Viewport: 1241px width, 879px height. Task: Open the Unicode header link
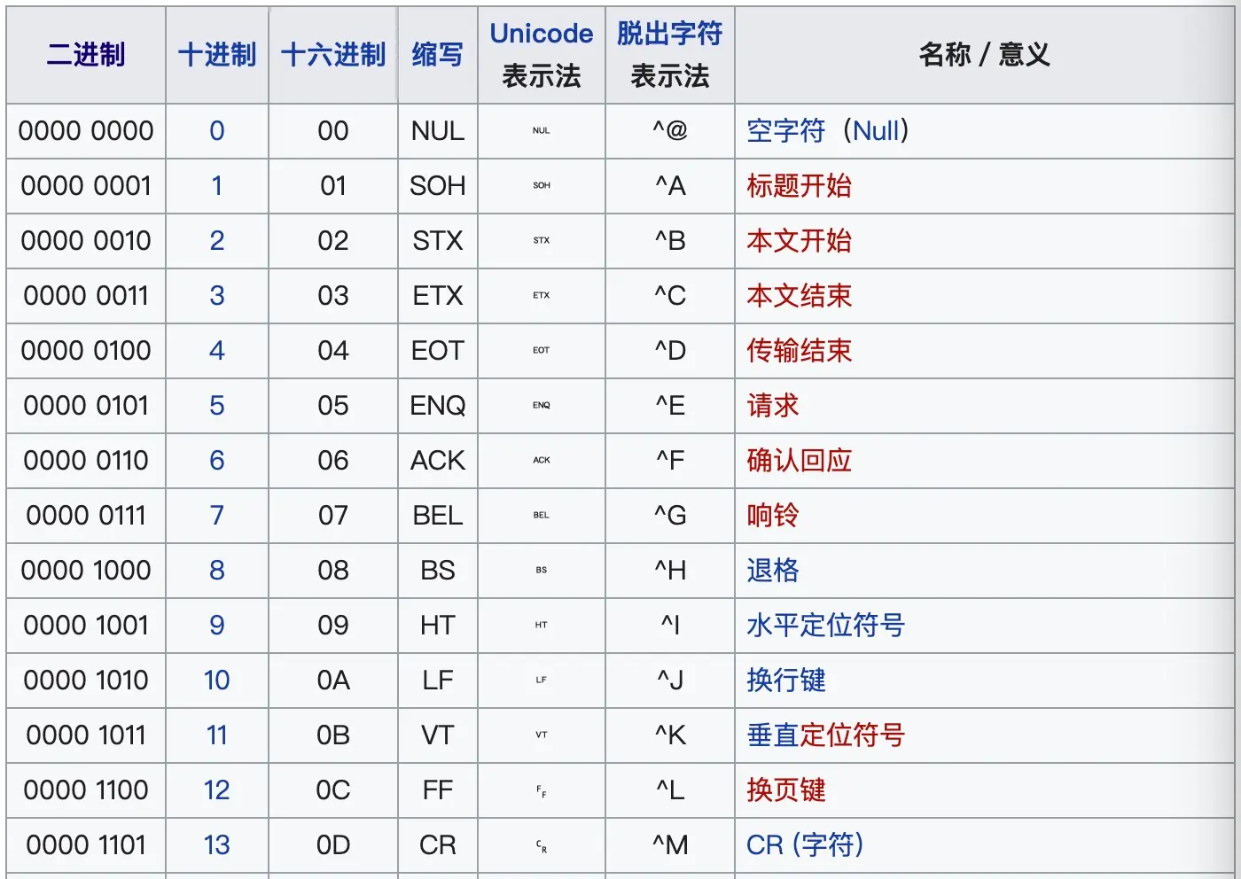542,34
